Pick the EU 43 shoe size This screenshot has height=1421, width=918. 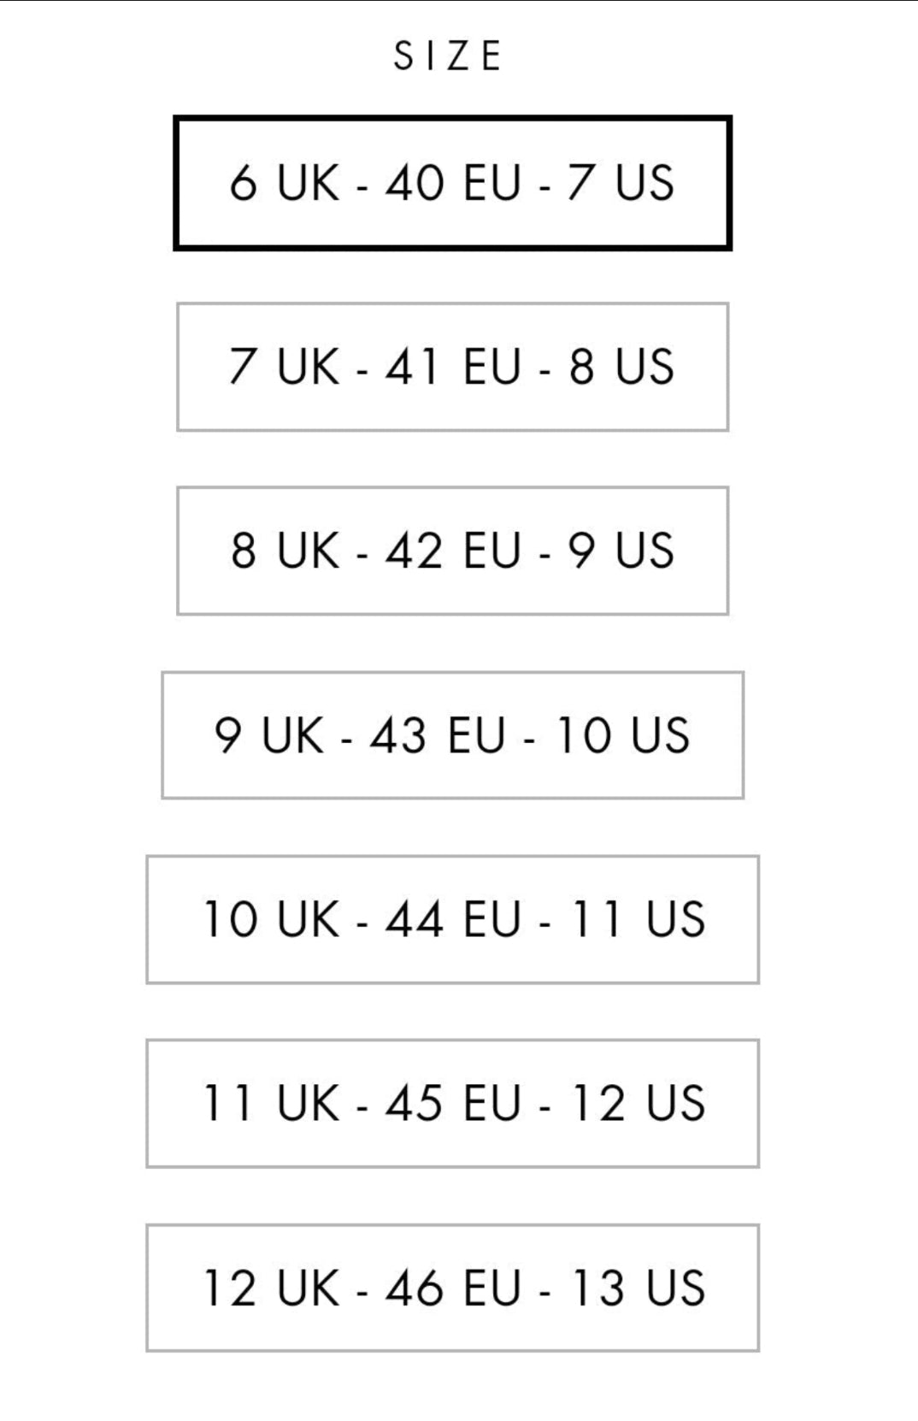pos(452,735)
